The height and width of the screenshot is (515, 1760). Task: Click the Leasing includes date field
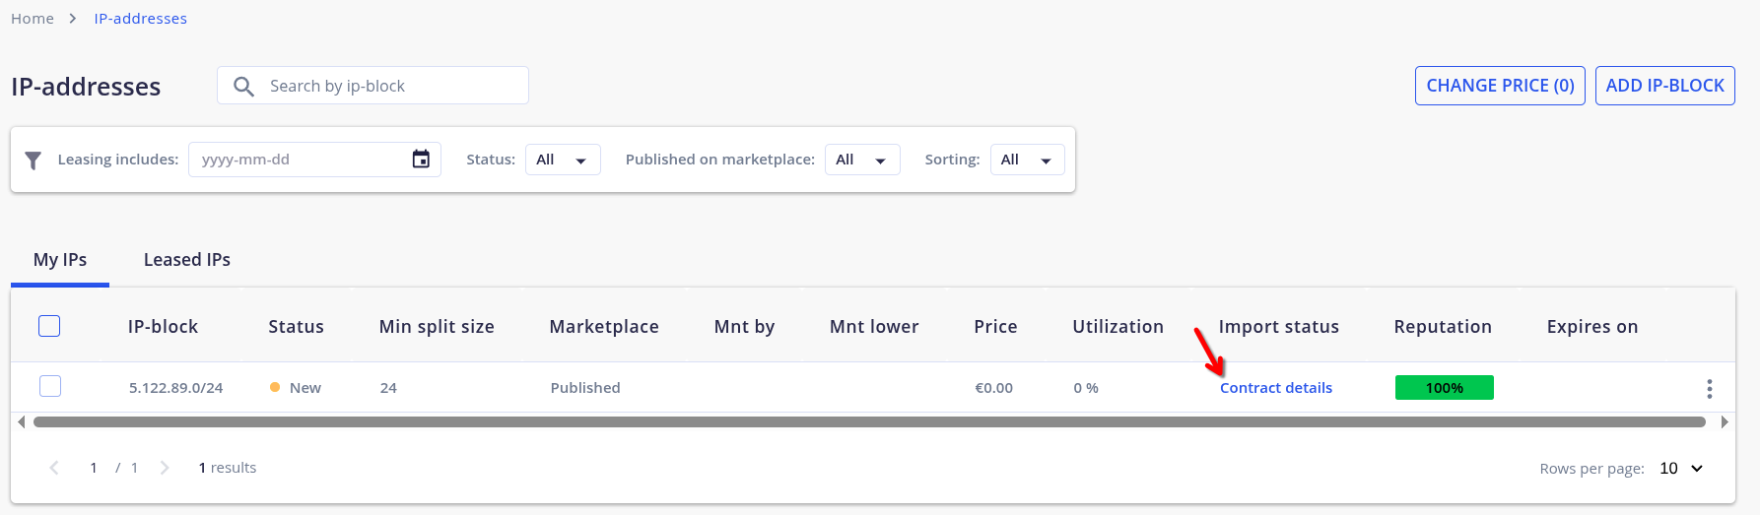314,160
